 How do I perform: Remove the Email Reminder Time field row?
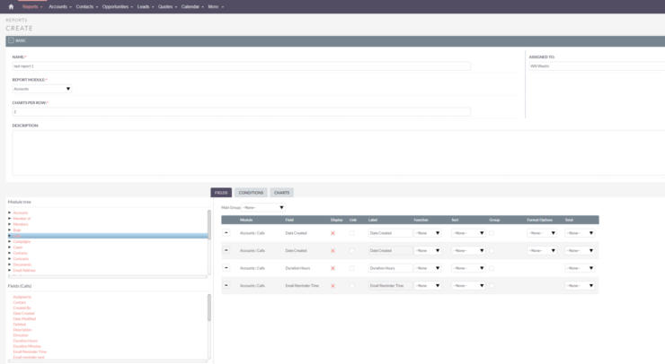226,285
